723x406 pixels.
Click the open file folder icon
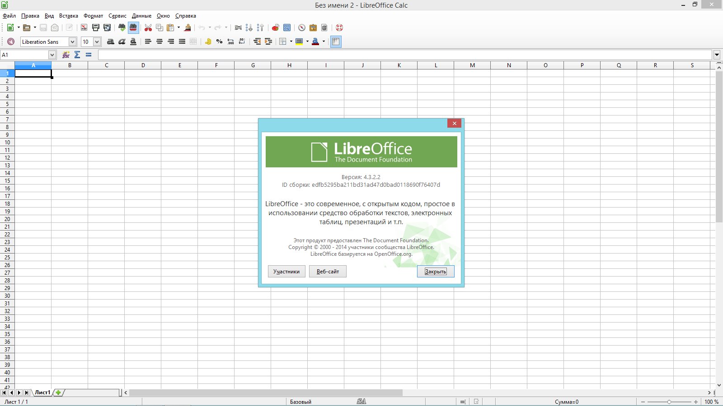27,28
